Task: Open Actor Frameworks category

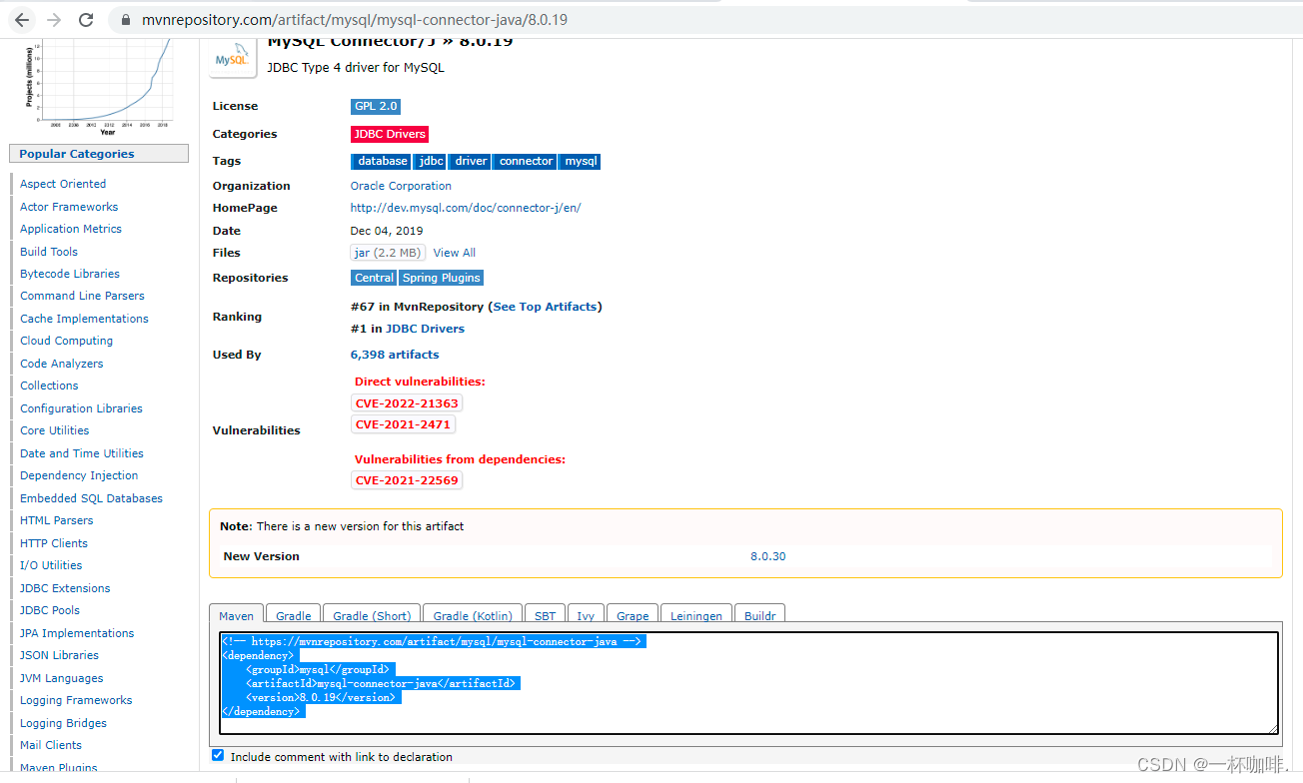Action: point(69,207)
